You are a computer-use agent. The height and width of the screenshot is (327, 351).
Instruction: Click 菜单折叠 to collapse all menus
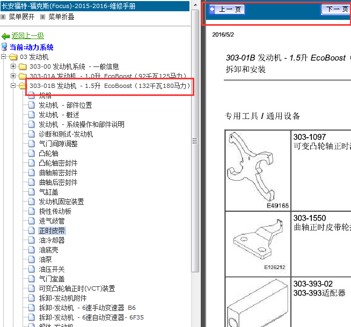pos(61,17)
